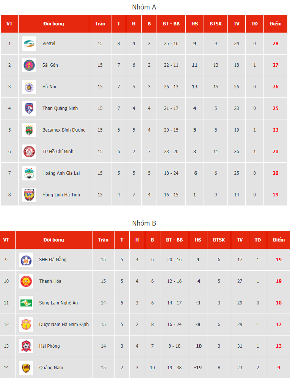This screenshot has height=378, width=290.
Task: Click the Becamex Bình Dương logo
Action: (x=29, y=130)
